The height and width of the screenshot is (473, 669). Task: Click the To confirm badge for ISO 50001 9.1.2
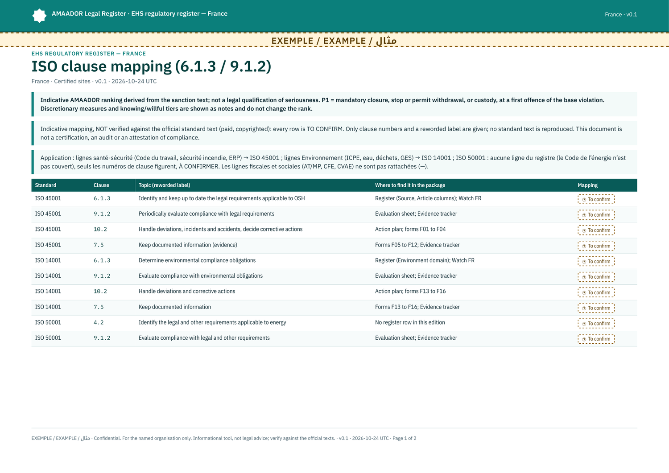(596, 339)
